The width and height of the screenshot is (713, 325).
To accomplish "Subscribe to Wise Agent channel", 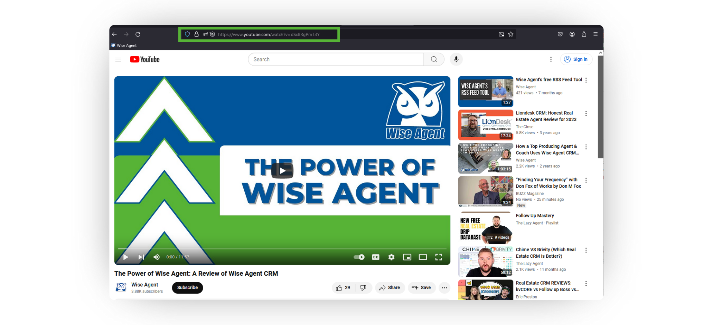I will click(x=187, y=288).
